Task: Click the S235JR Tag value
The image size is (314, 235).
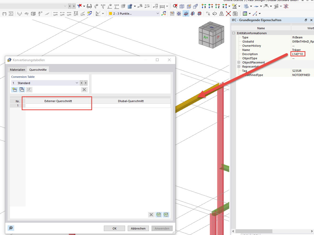Action: coord(297,71)
